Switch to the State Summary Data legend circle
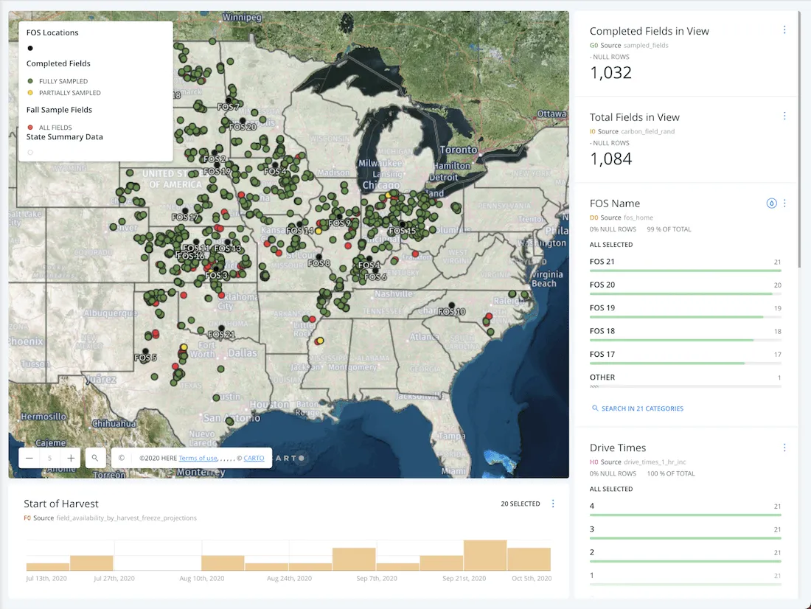Viewport: 811px width, 609px height. pos(29,153)
